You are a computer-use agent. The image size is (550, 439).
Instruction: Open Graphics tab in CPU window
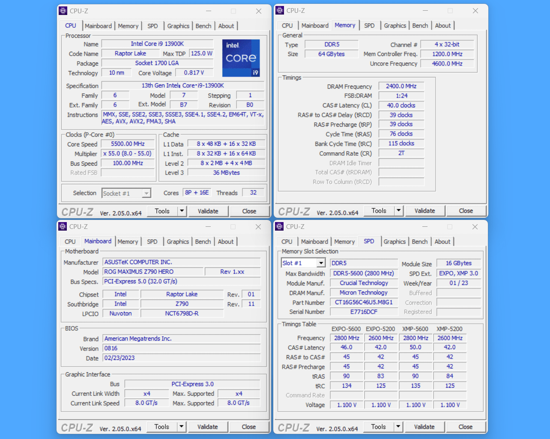[178, 26]
